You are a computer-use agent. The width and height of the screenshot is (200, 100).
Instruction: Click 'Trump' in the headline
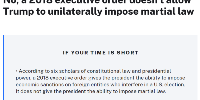(18, 11)
